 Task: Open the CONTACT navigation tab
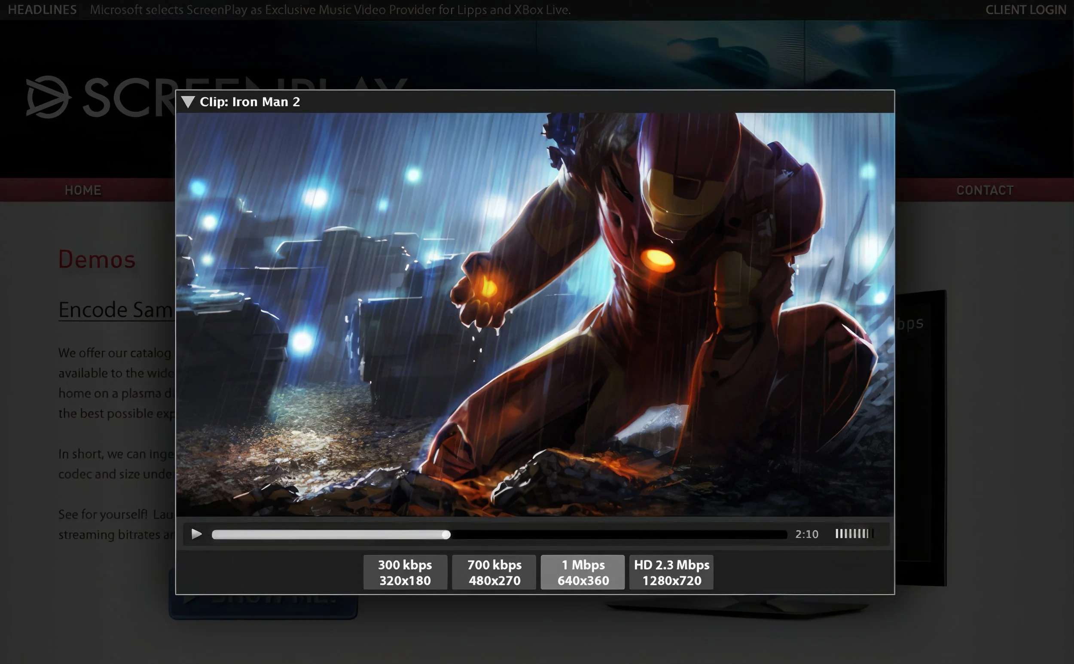click(985, 190)
